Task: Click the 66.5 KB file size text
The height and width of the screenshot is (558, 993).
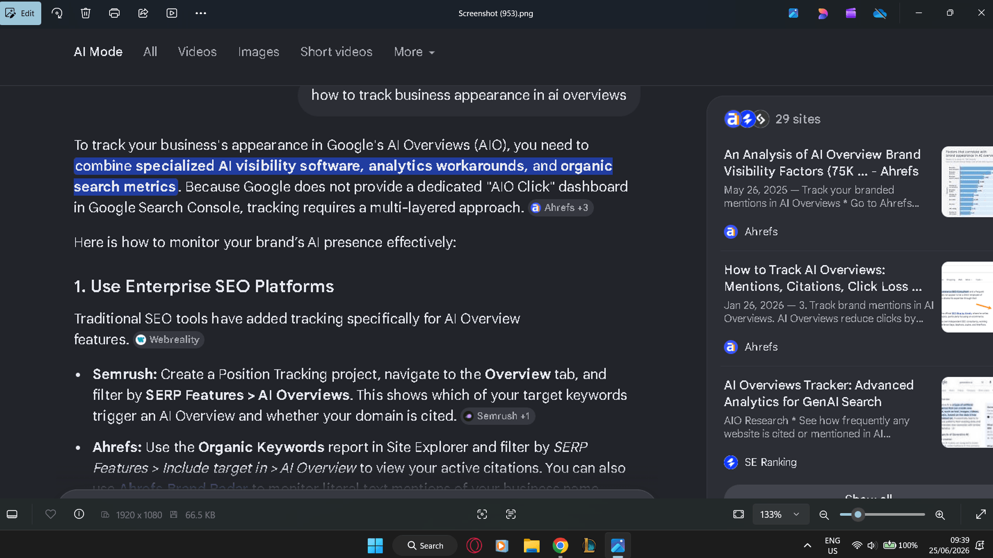Action: tap(200, 515)
